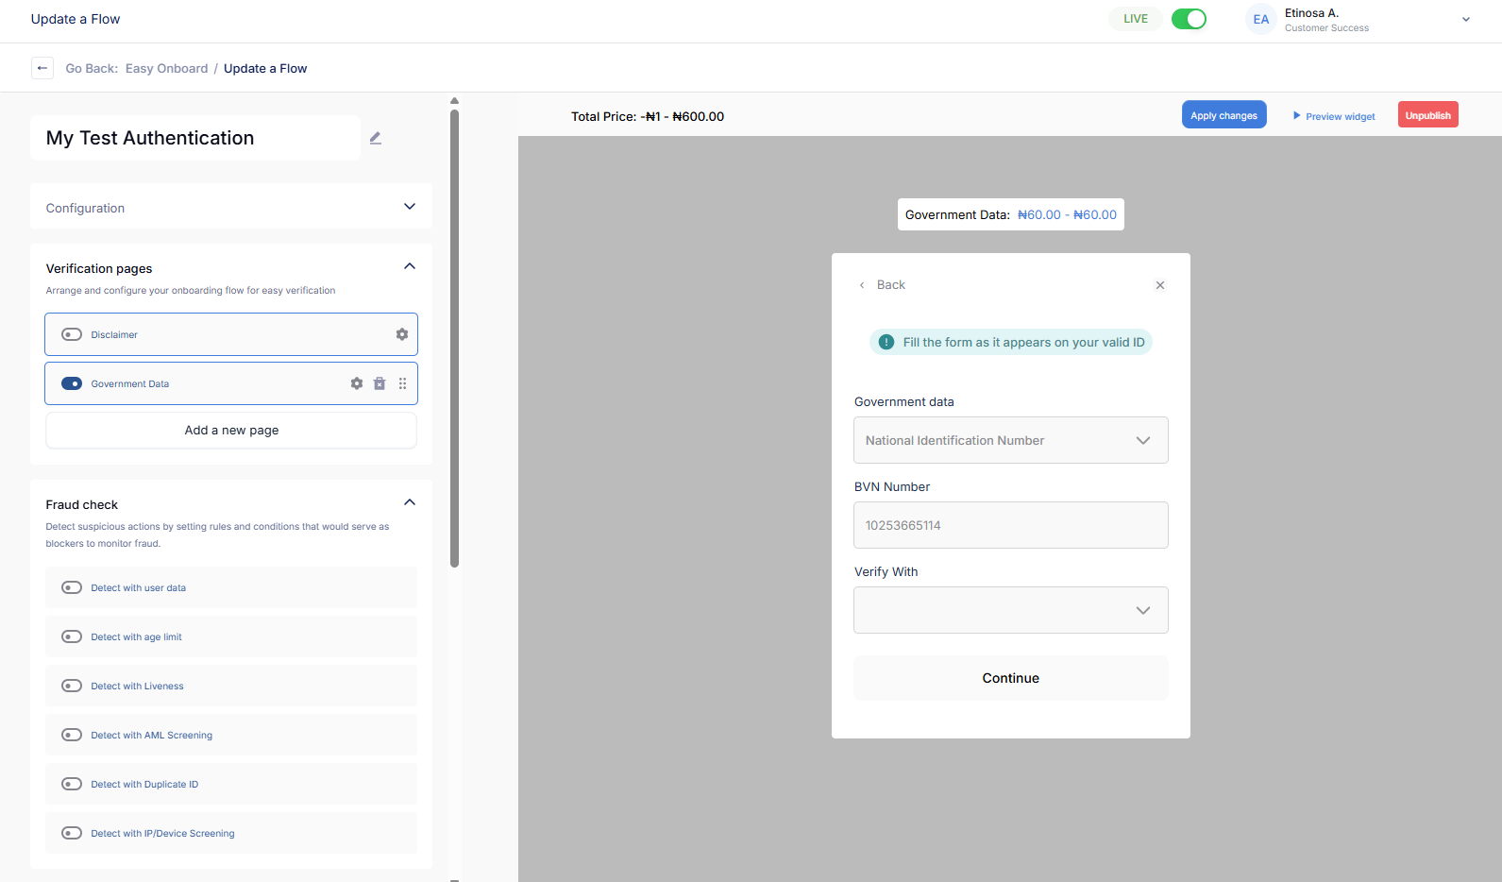This screenshot has width=1502, height=882.
Task: Open National Identification Number dropdown
Action: tap(1010, 440)
